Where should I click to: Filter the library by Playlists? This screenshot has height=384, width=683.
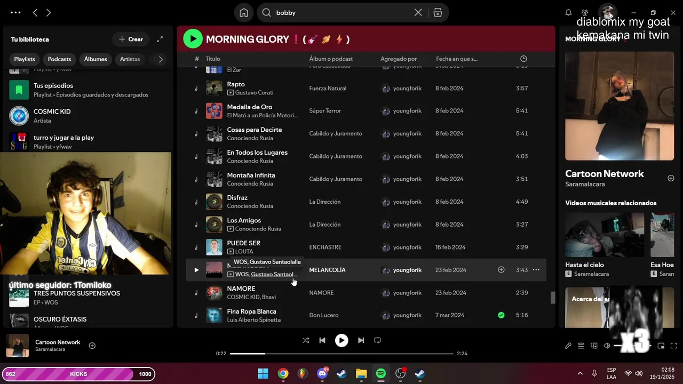[25, 59]
